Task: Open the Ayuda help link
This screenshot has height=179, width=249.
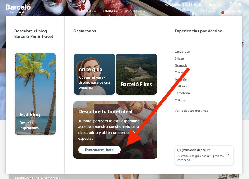Action: point(210,11)
